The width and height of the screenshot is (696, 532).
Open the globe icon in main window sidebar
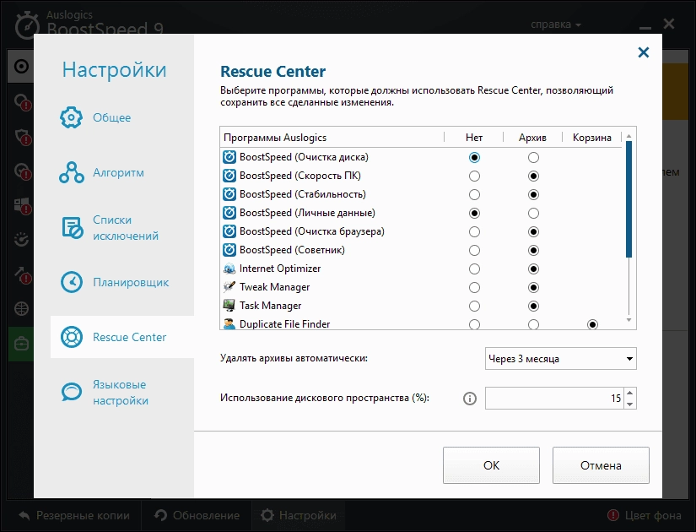21,308
